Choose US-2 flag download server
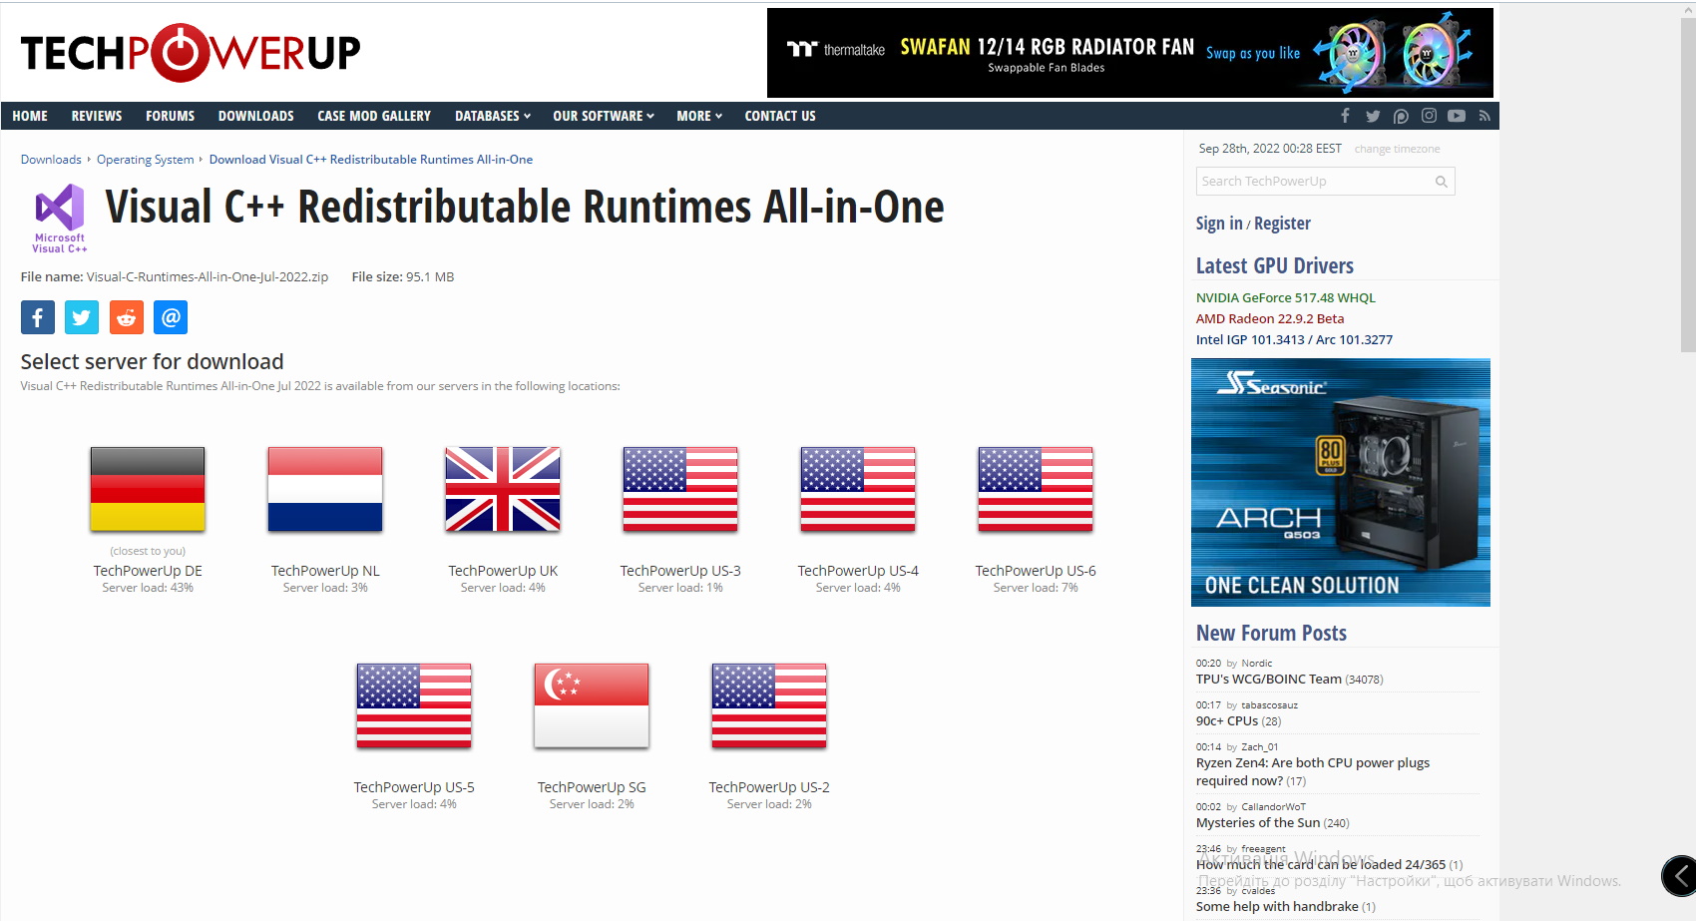1696x921 pixels. click(769, 705)
